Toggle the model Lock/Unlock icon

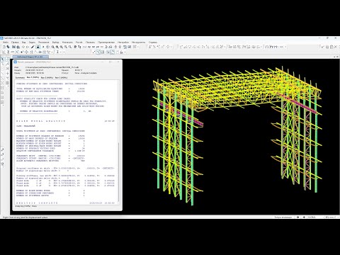tap(38, 47)
